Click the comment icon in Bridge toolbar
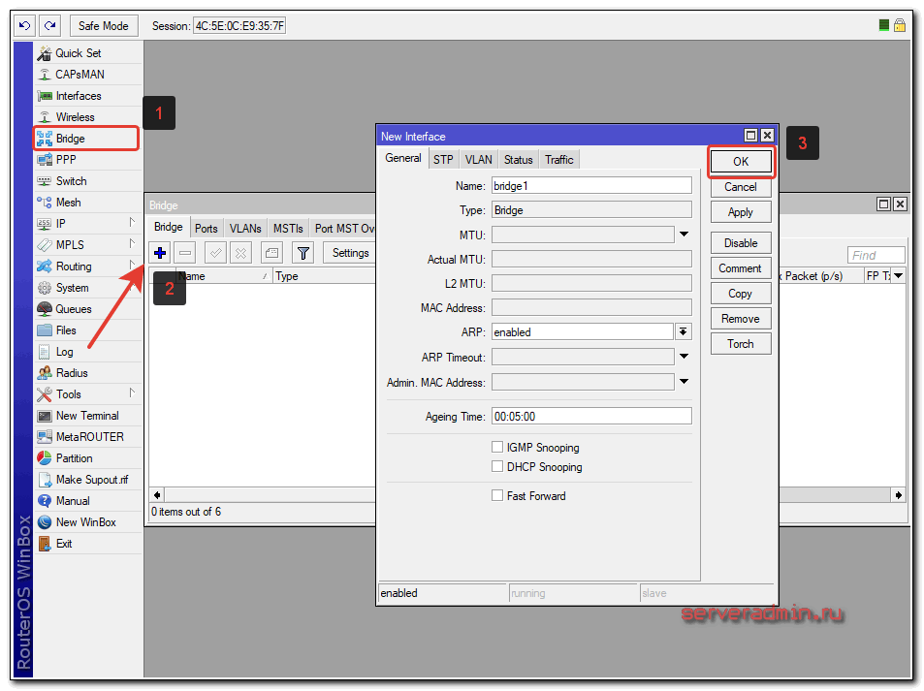924x691 pixels. [x=271, y=253]
